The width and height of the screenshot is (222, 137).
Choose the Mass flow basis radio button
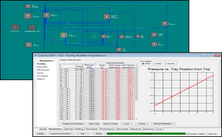154,64
